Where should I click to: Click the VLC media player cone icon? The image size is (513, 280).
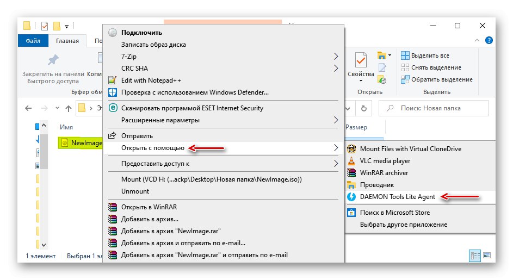351,160
